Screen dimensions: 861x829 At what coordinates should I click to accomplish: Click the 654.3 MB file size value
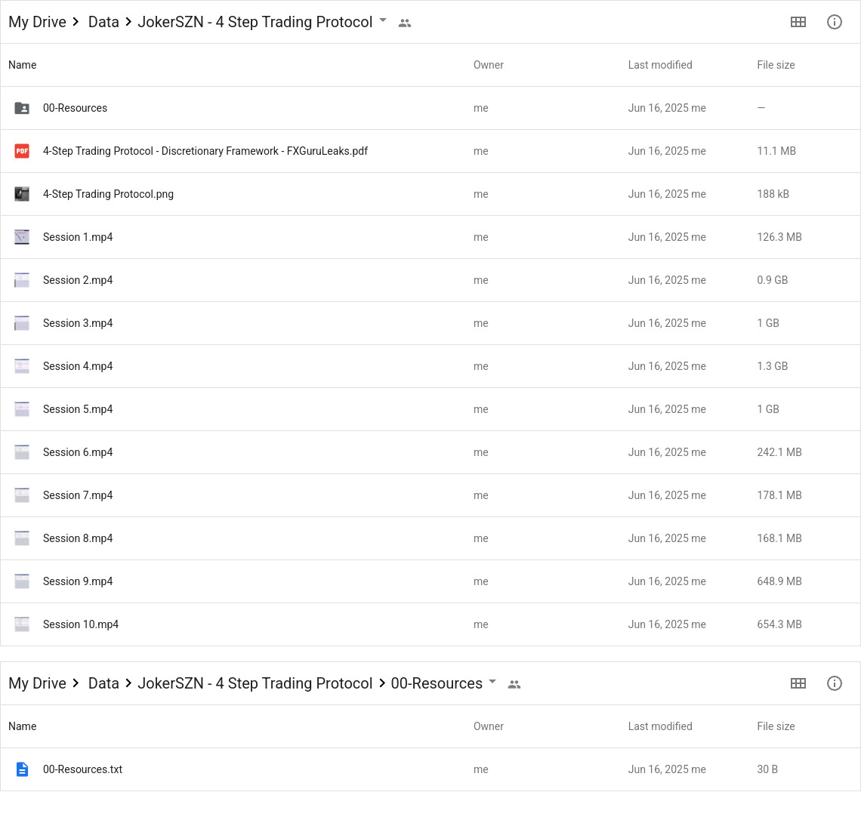(779, 624)
